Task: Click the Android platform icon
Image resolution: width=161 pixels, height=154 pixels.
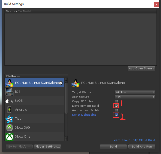Action: click(x=9, y=110)
